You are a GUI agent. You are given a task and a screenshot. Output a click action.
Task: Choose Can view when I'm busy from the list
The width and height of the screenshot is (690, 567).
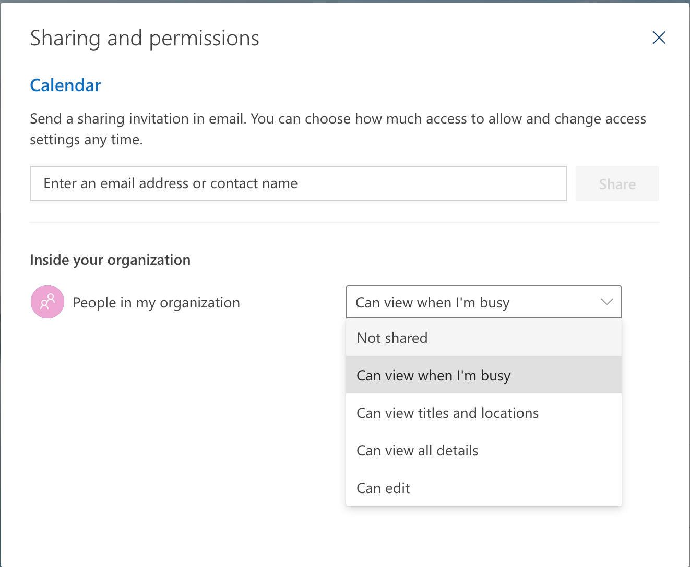coord(484,375)
